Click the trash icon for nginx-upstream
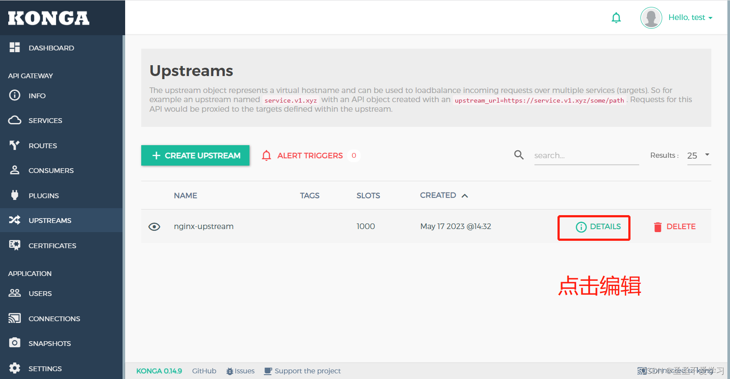730x379 pixels. point(658,227)
